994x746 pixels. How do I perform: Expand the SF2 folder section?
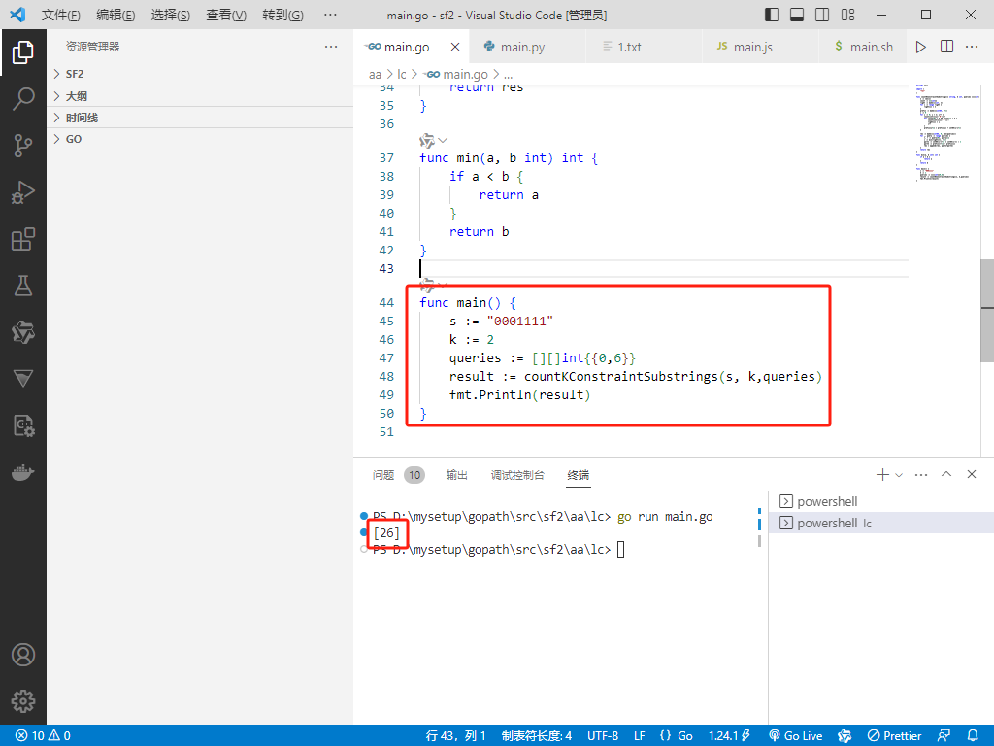pos(200,74)
